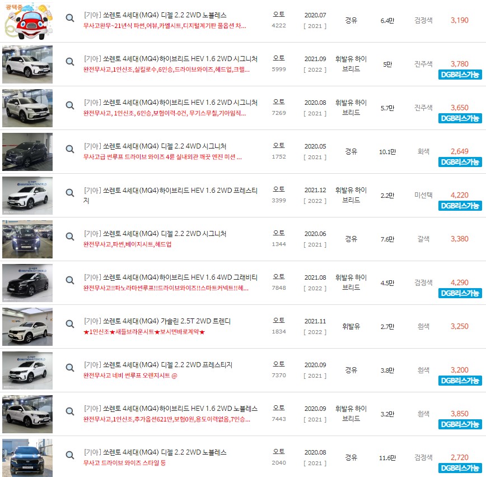
Task: Click fuel type 휘발유 in 2.5T row
Action: [351, 327]
